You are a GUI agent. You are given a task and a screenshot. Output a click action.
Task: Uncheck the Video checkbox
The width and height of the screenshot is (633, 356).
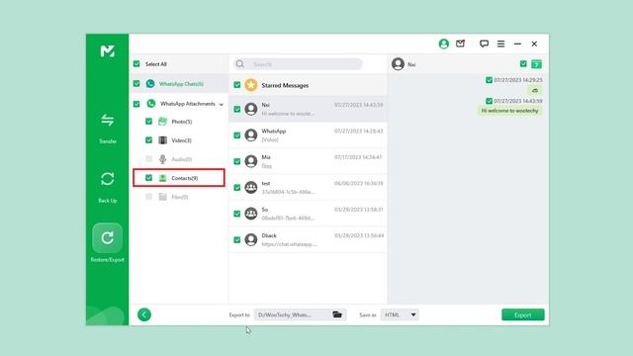(148, 140)
